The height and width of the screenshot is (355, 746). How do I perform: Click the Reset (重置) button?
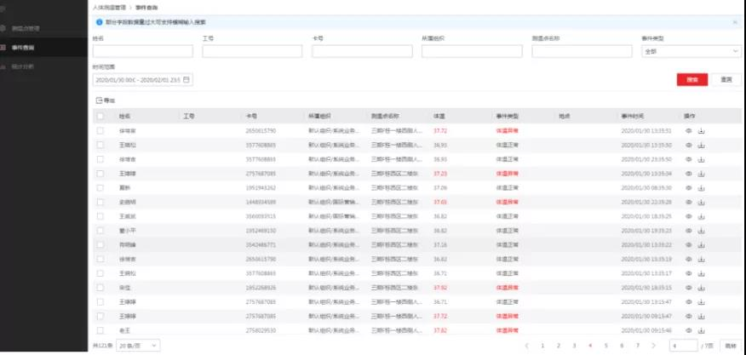tap(726, 79)
